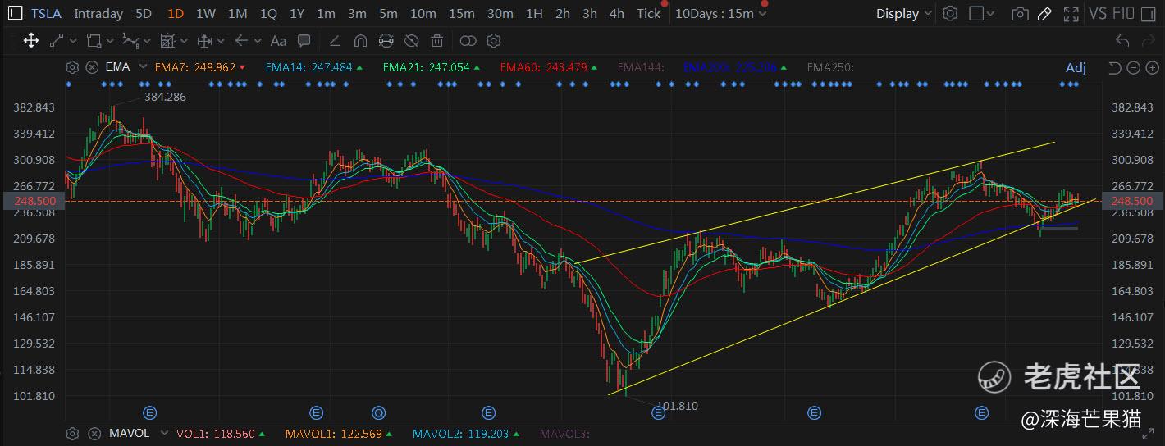Click the overlapping circles link icon

tap(468, 40)
